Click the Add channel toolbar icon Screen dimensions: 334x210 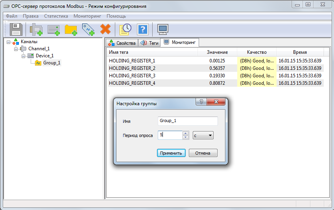pyautogui.click(x=36, y=29)
